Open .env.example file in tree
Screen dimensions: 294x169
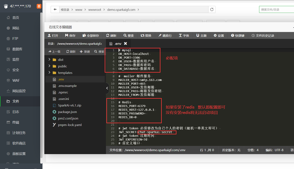coord(67,86)
